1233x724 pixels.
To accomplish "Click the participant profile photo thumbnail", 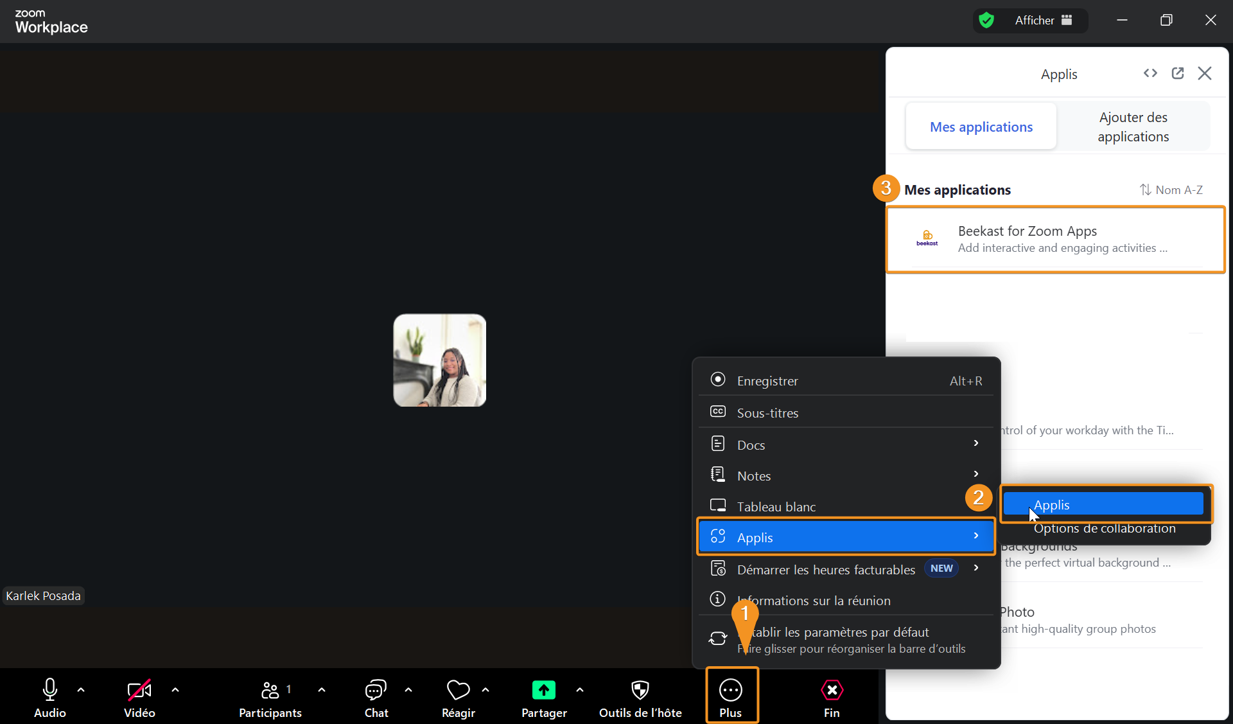I will 440,360.
